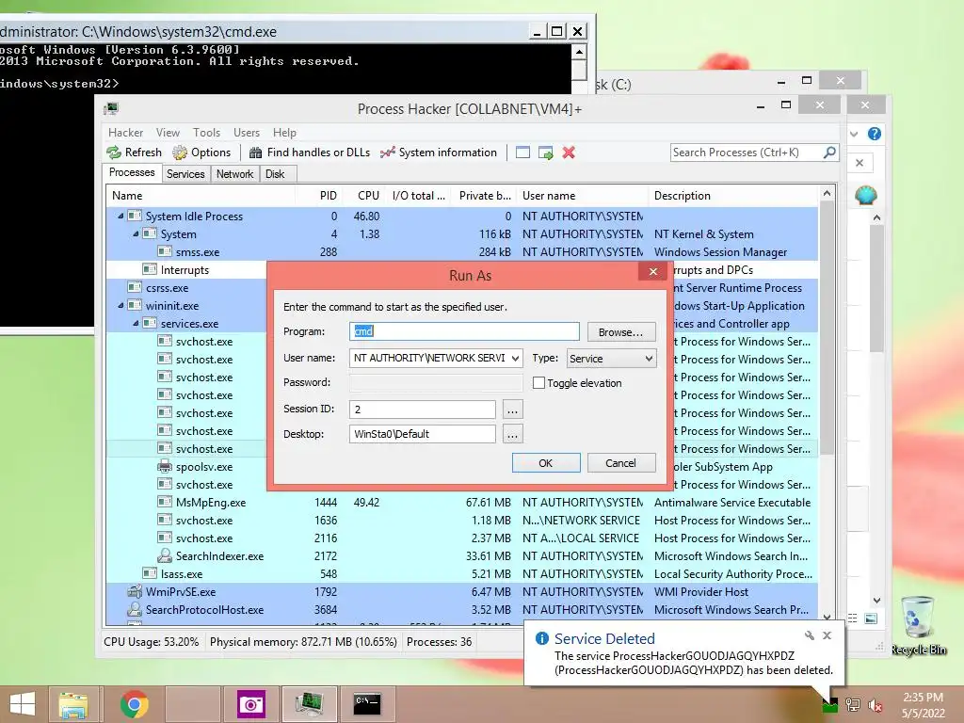Viewport: 964px width, 723px height.
Task: Collapse the services.exe node
Action: pyautogui.click(x=136, y=324)
